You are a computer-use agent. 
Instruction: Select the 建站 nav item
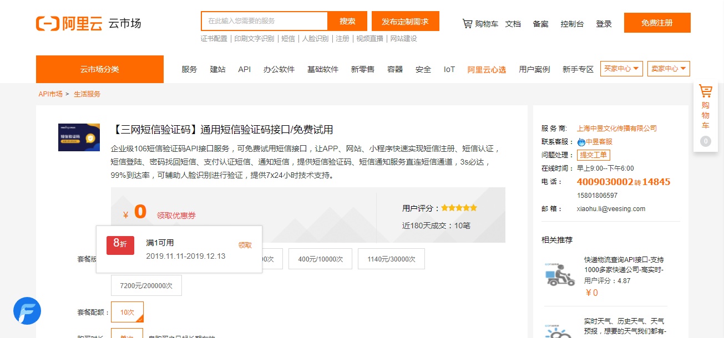pos(217,69)
